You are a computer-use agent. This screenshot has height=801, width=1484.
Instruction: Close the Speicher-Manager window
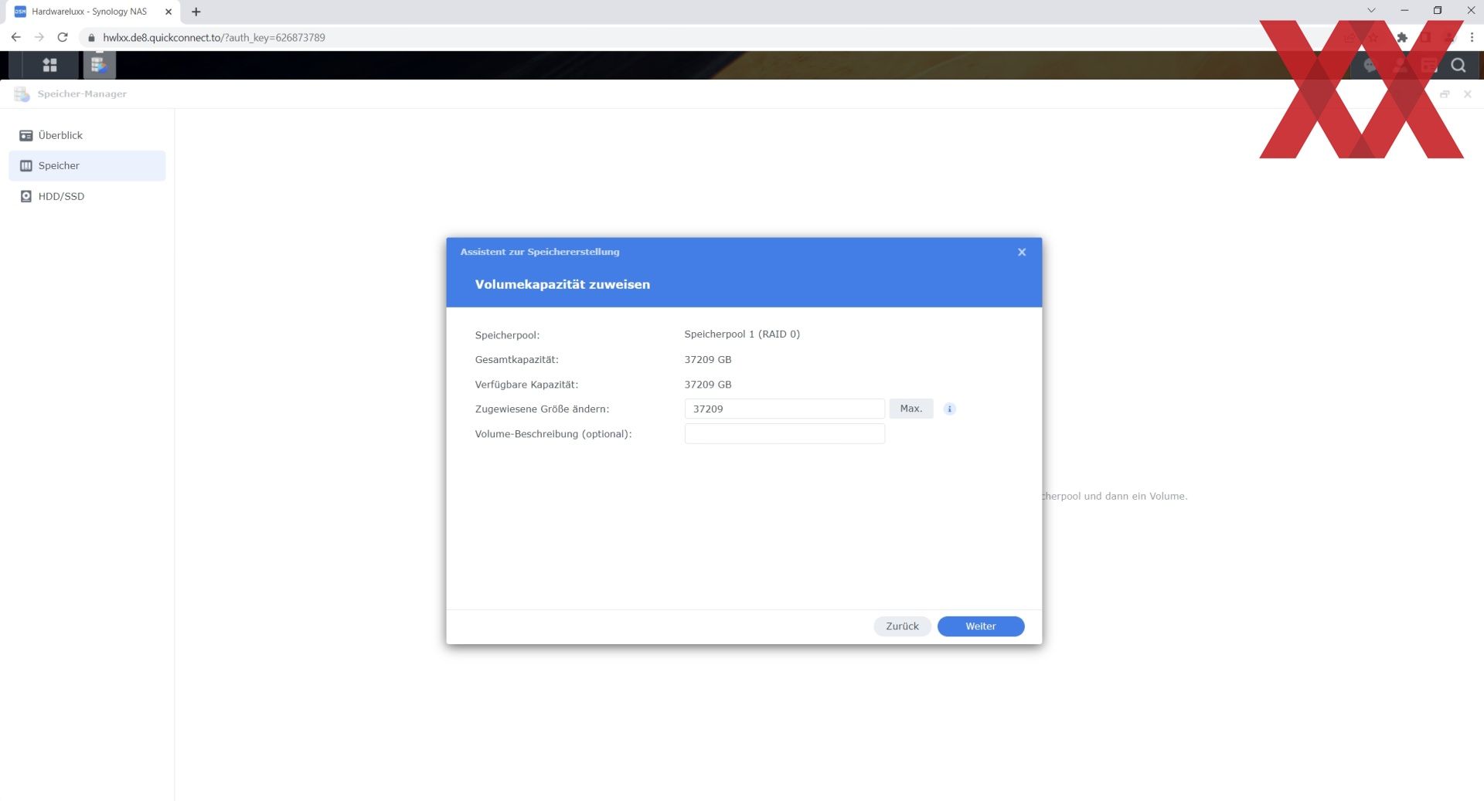[1467, 94]
